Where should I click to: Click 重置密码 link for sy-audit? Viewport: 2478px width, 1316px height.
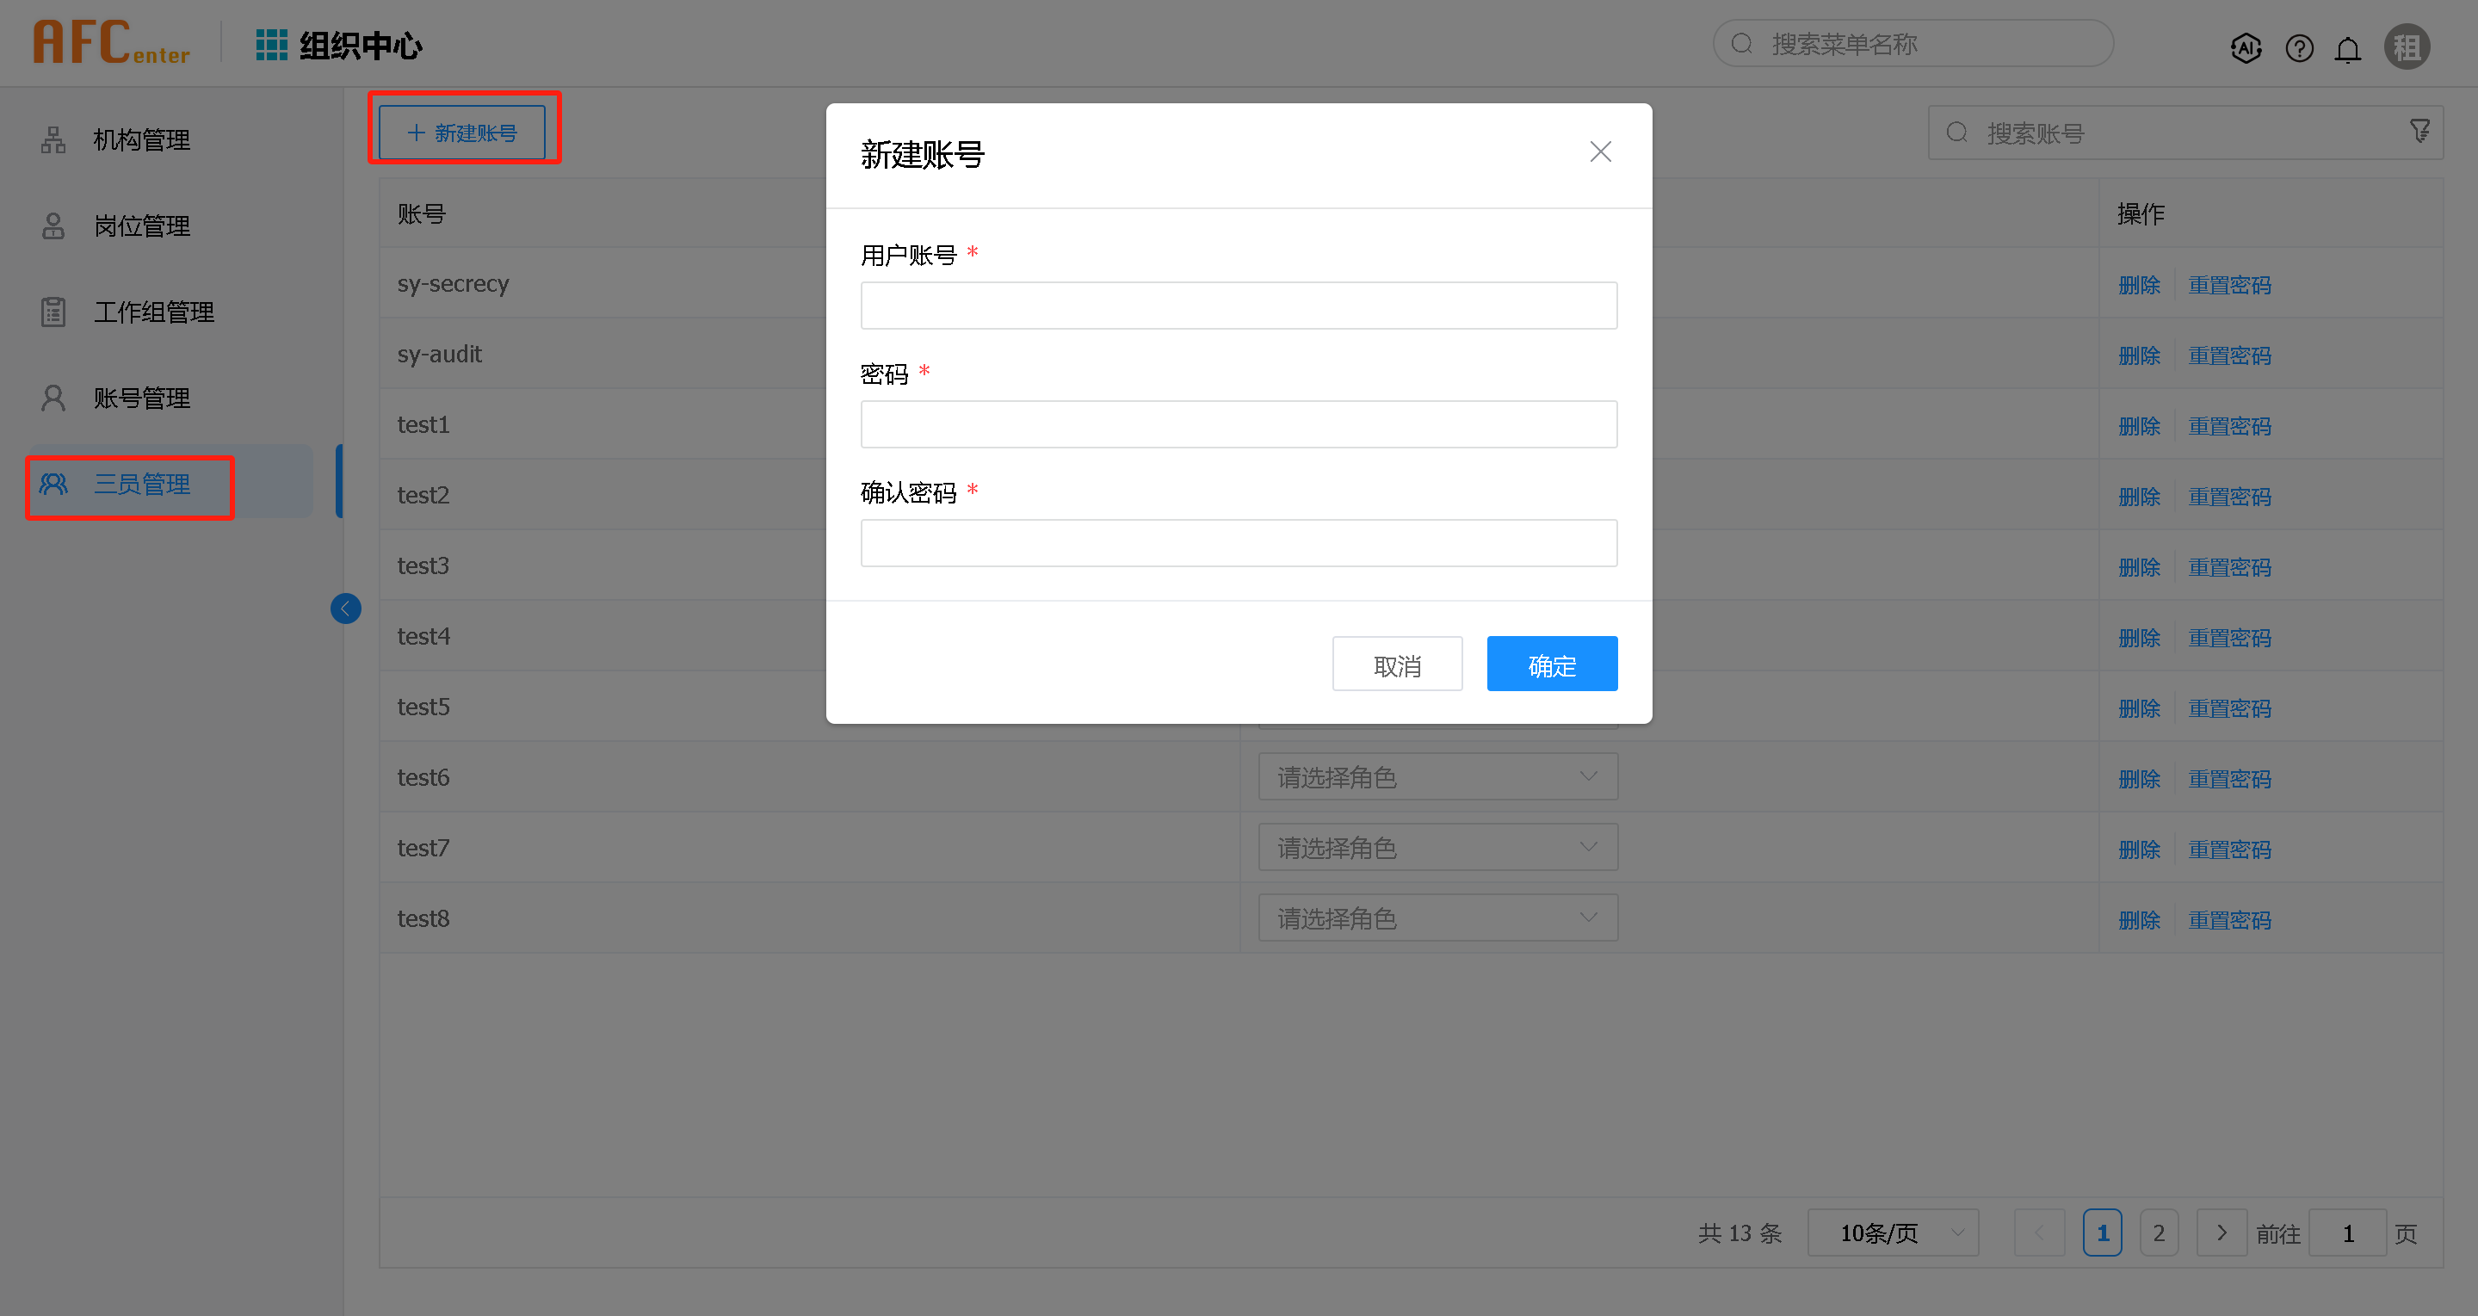2229,355
